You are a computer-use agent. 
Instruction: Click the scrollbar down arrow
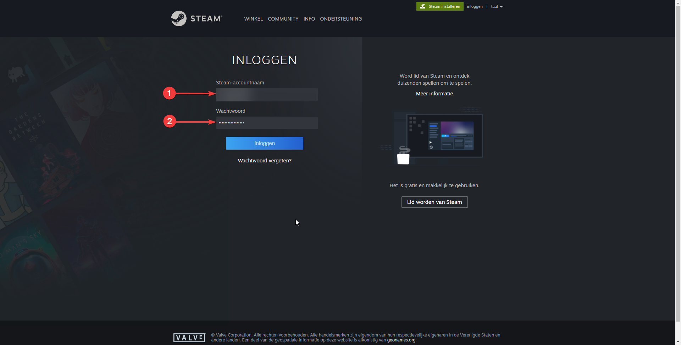pos(678,342)
